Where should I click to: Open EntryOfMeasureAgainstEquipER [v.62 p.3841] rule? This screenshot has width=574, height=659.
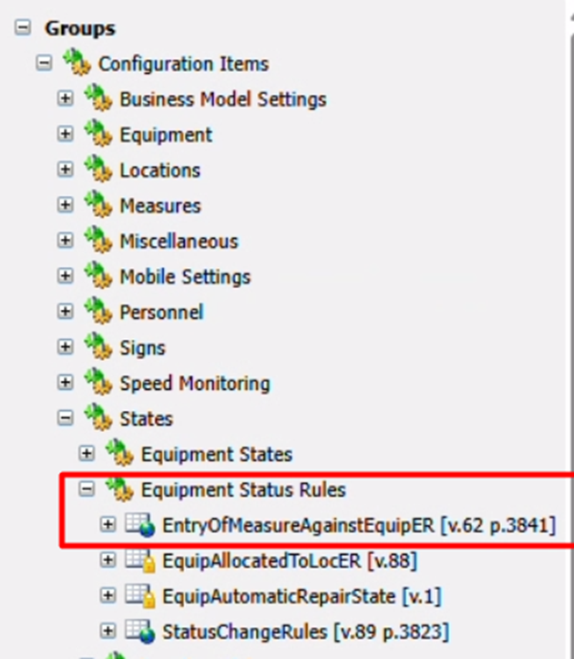point(358,526)
